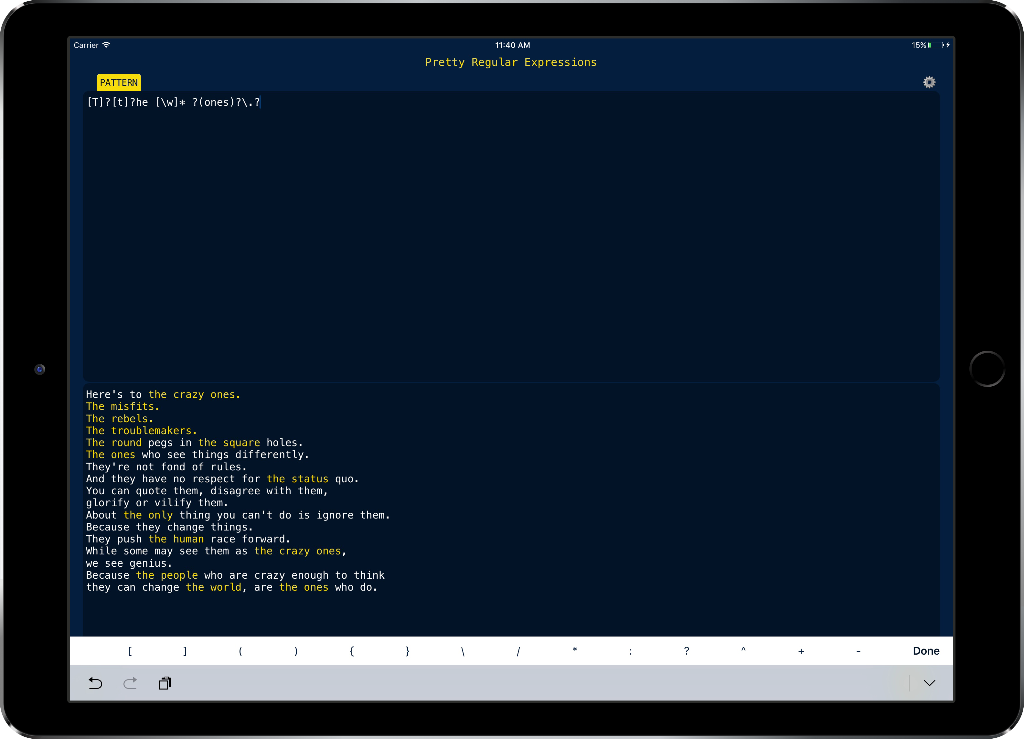Select the PATTERN tab label
The image size is (1024, 739).
119,83
